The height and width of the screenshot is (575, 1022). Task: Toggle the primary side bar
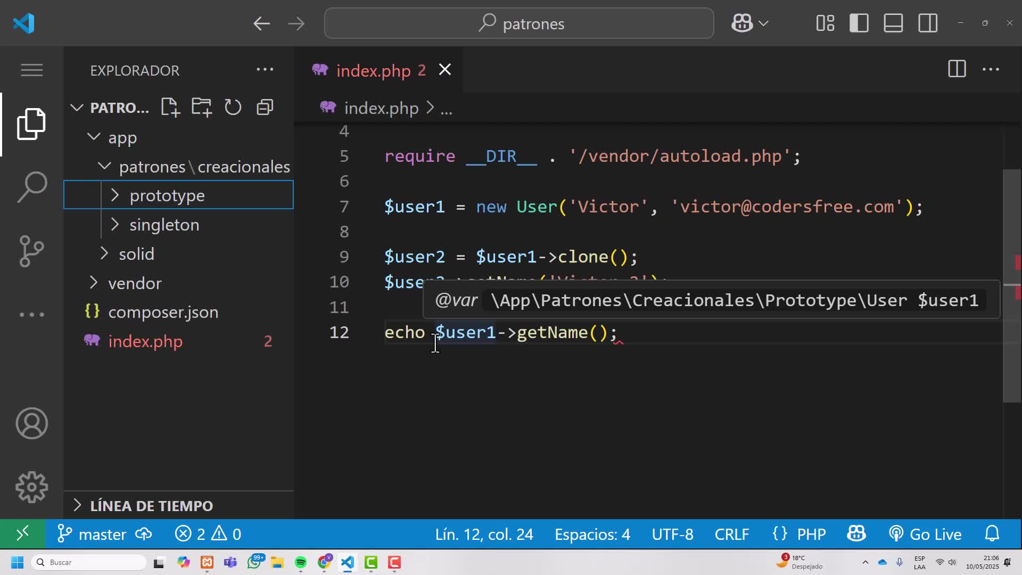[x=859, y=23]
